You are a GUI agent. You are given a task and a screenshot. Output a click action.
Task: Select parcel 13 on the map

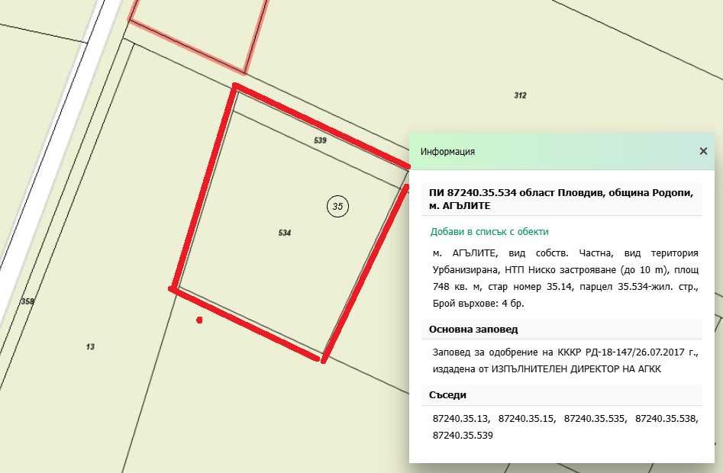pyautogui.click(x=89, y=347)
